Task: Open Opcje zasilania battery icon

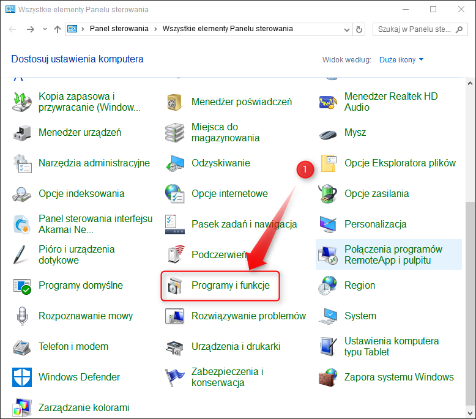Action: pyautogui.click(x=328, y=194)
